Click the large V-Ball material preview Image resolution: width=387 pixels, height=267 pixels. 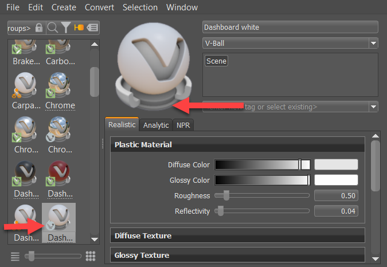click(154, 66)
